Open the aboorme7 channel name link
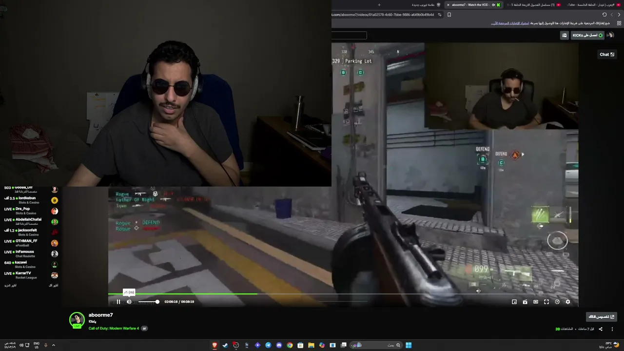Viewport: 624px width, 351px height. pos(100,315)
